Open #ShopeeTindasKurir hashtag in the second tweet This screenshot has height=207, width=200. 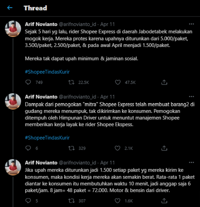click(47, 138)
